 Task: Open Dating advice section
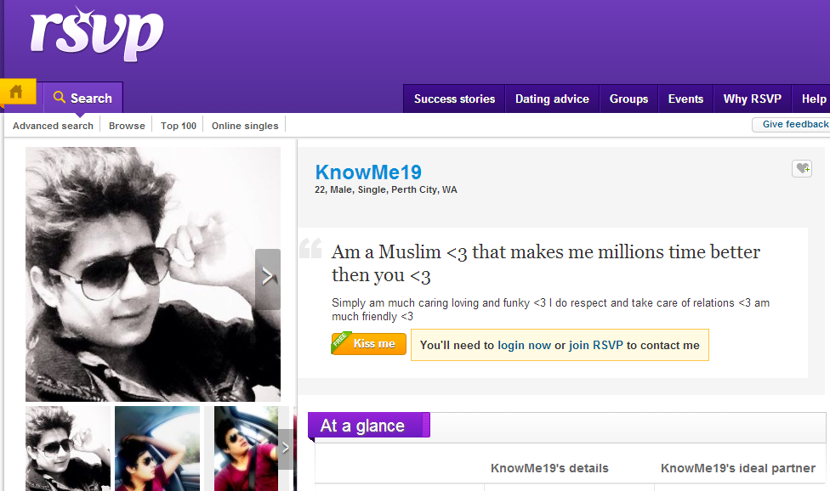click(552, 99)
